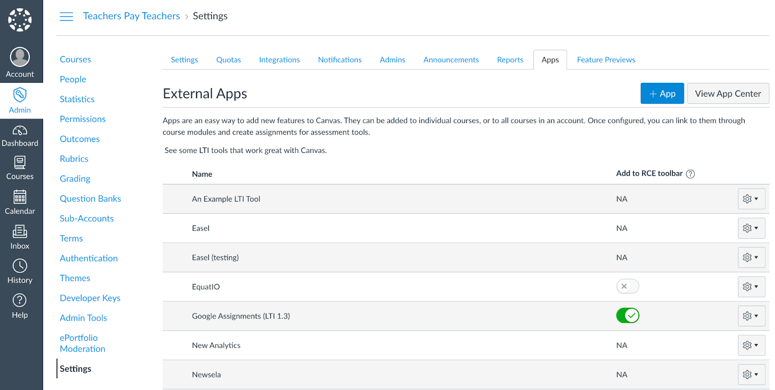Switch to the Quotas tab
The image size is (775, 390).
coord(229,60)
